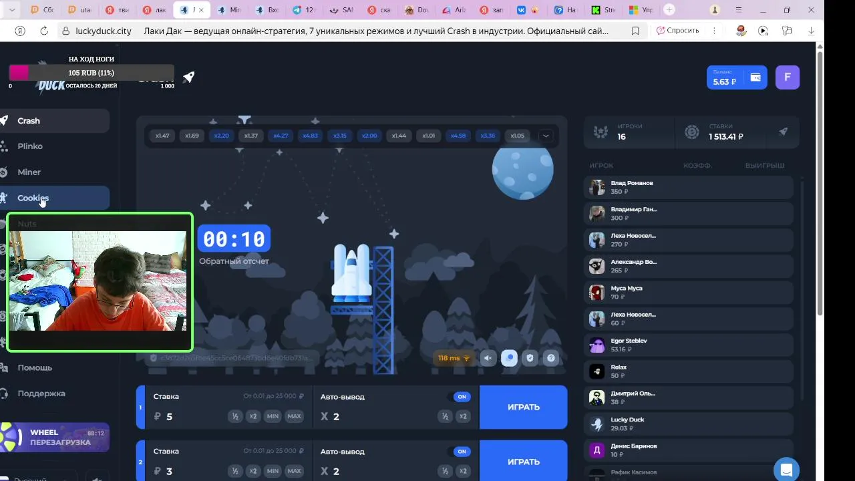Click the site address luckyduck.city
The width and height of the screenshot is (855, 481).
coord(105,31)
